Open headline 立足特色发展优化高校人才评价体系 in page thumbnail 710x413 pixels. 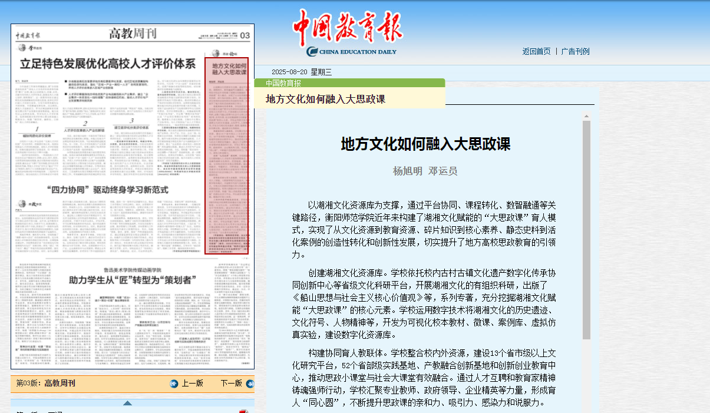(108, 64)
